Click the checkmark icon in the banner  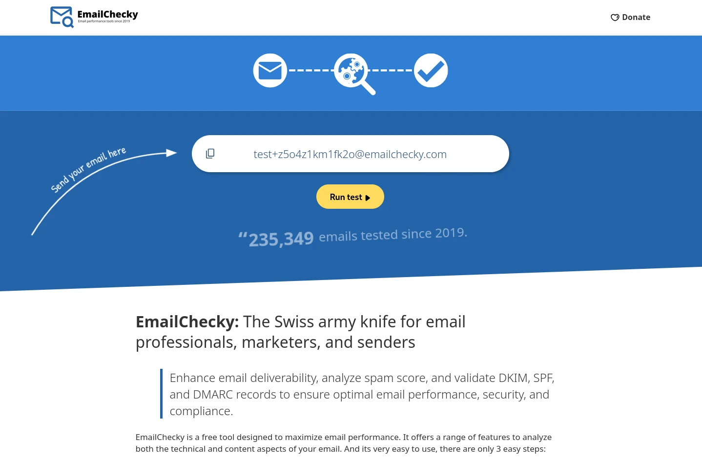click(431, 70)
